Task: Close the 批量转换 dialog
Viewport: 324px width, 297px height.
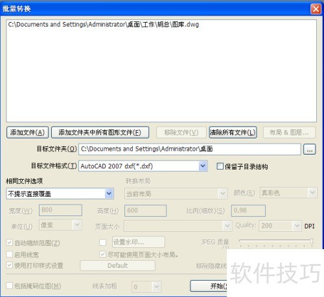Action: pyautogui.click(x=316, y=9)
